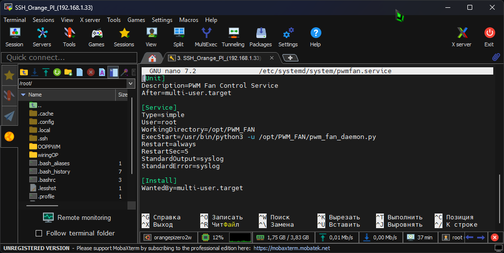This screenshot has width=504, height=253.
Task: Open the View menu
Action: tap(67, 20)
